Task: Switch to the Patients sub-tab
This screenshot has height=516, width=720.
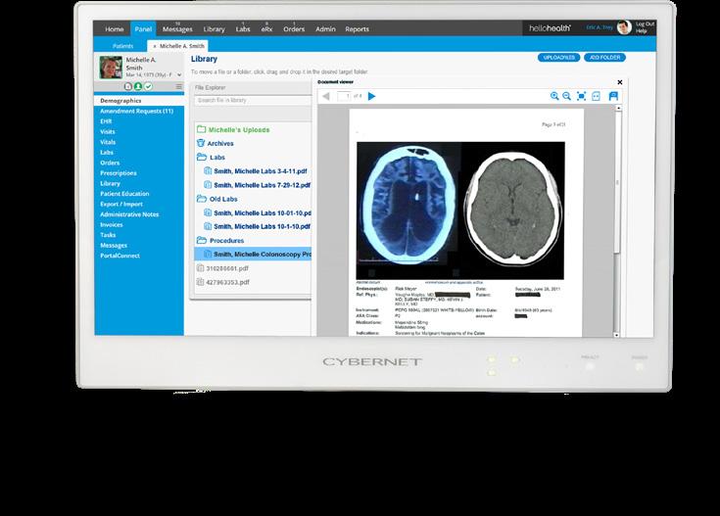Action: pos(123,46)
